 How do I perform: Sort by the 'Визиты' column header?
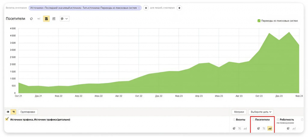pyautogui.click(x=240, y=120)
